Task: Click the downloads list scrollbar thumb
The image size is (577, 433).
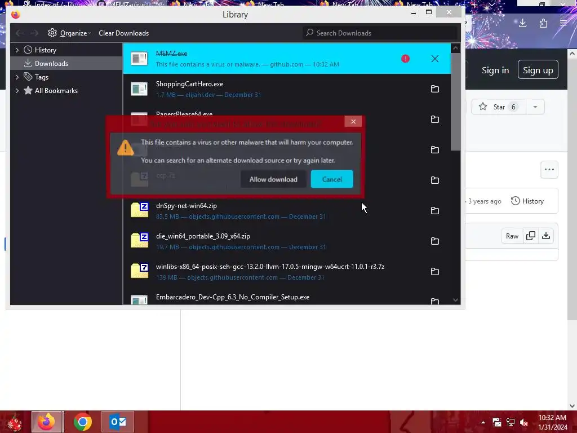Action: (x=455, y=101)
